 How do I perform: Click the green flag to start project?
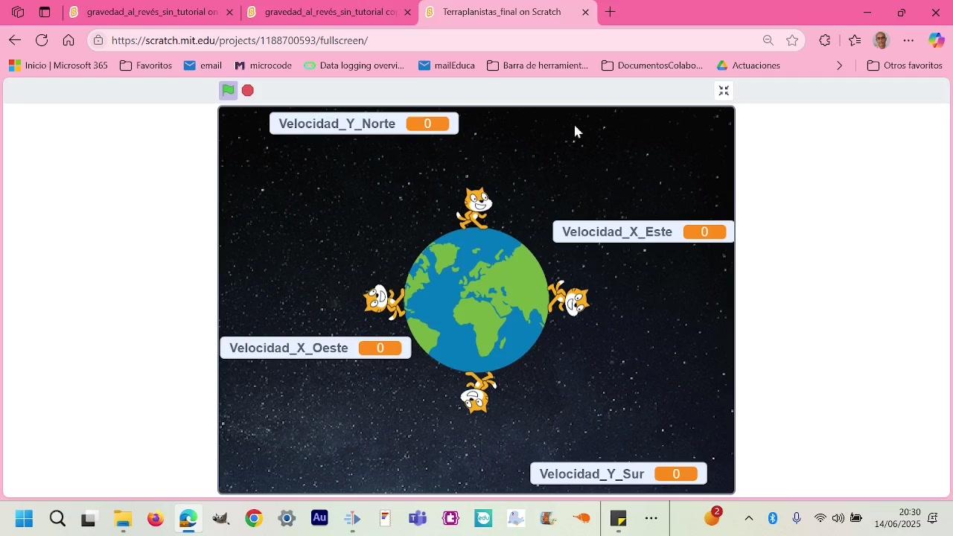[x=228, y=90]
